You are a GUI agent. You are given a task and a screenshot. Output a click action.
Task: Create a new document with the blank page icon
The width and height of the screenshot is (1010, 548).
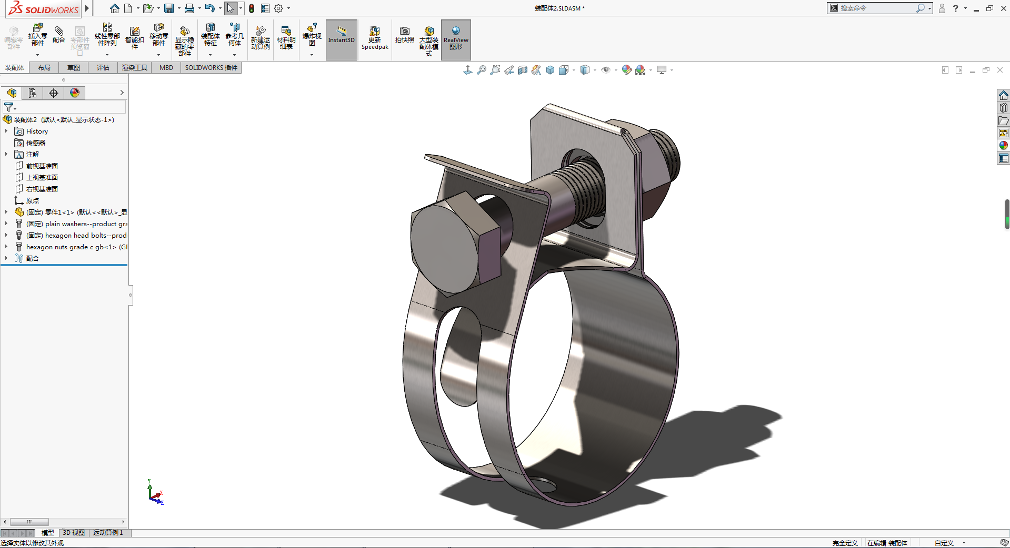(x=128, y=8)
